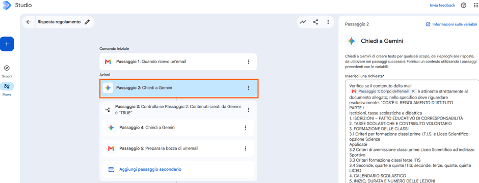The width and height of the screenshot is (479, 183).
Task: Click Gmail icon in Passaggio 1
Action: click(x=108, y=62)
